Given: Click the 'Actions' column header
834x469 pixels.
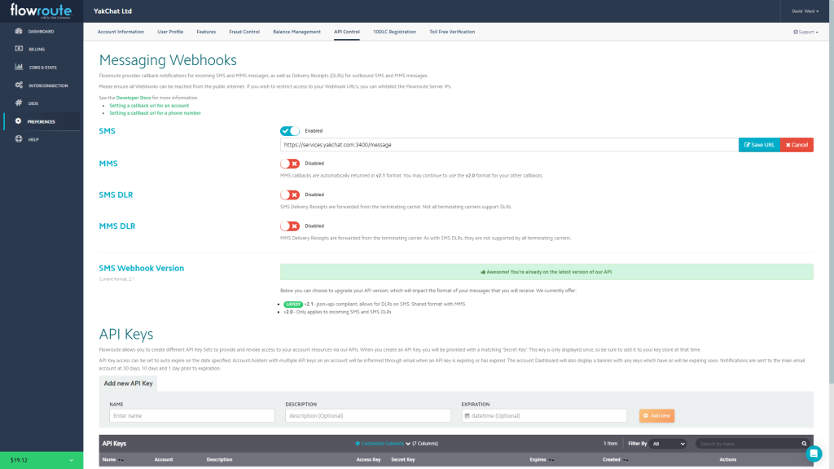Looking at the screenshot, I should click(x=727, y=459).
